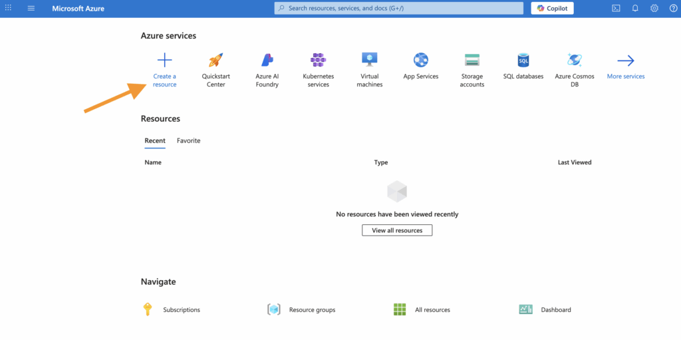This screenshot has width=681, height=340.
Task: Open the Azure Cosmos DB icon
Action: pos(575,60)
